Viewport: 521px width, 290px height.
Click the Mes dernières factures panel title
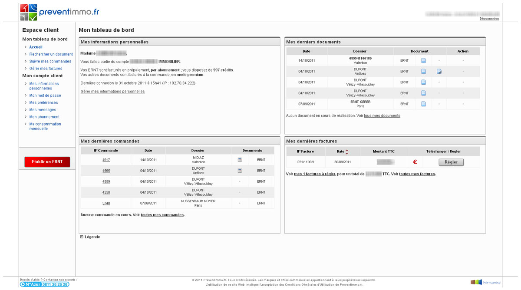[x=312, y=141]
